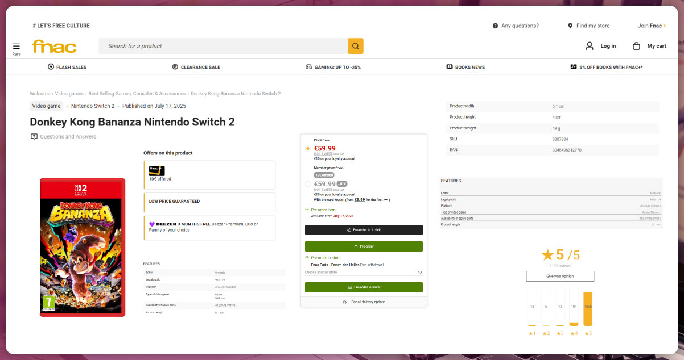The width and height of the screenshot is (684, 360).
Task: Click the Questions and Answers icon
Action: 34,136
